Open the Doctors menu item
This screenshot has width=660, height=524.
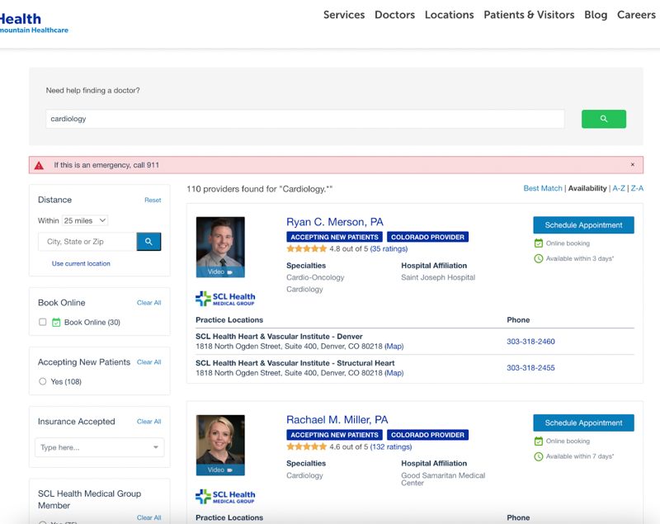pyautogui.click(x=394, y=15)
